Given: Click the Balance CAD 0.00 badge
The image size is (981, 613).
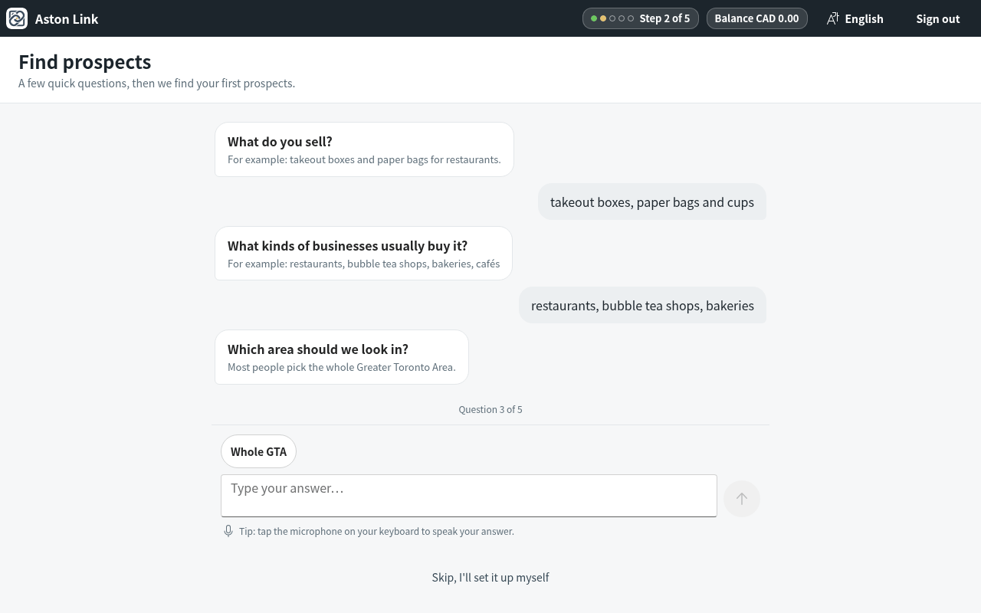Looking at the screenshot, I should [x=756, y=18].
